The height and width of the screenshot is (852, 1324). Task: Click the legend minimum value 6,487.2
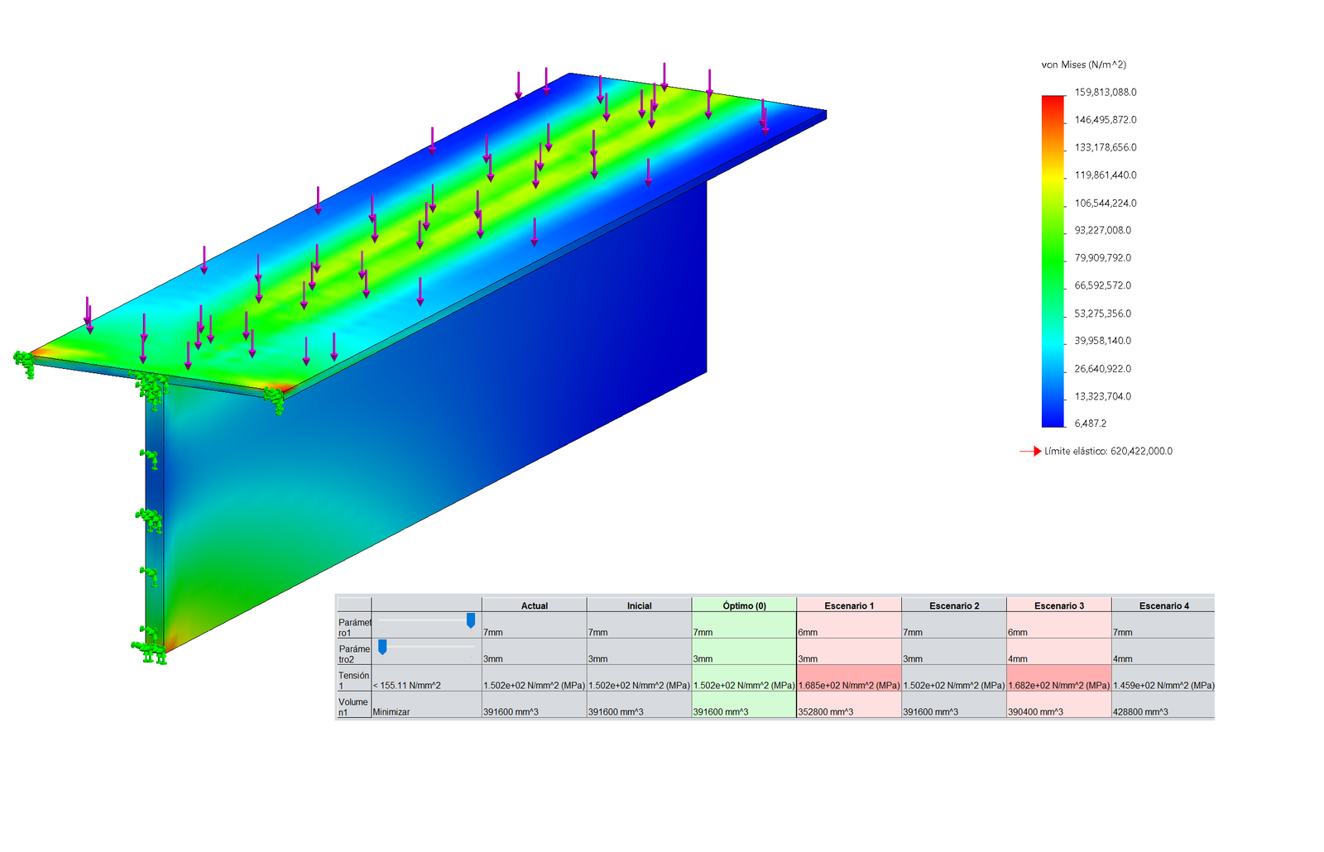pyautogui.click(x=1091, y=424)
